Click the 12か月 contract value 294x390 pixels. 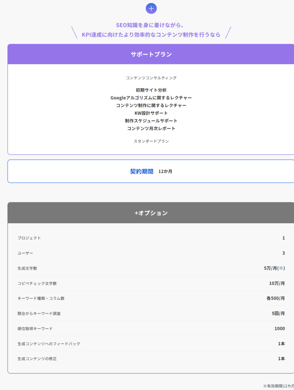[165, 171]
